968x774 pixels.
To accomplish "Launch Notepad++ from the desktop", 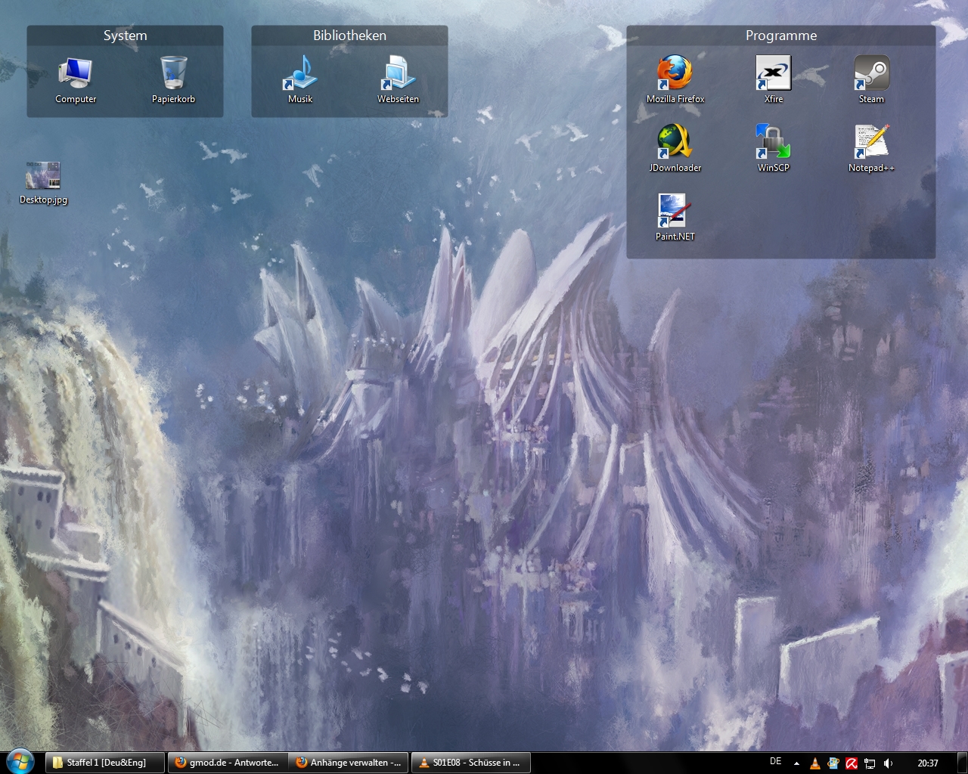I will [x=871, y=143].
